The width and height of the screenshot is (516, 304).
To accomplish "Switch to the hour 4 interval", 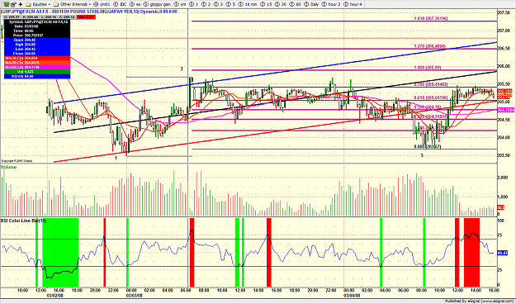I will pos(353,4).
